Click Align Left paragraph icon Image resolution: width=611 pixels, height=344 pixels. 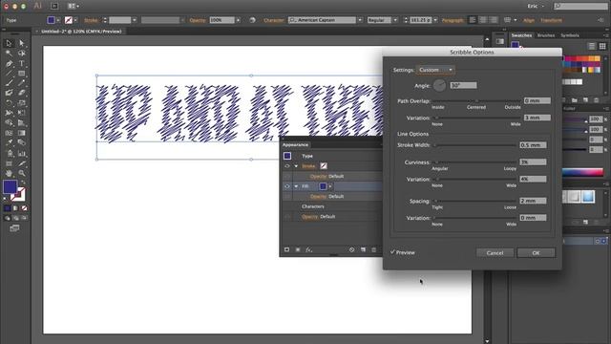[x=473, y=20]
